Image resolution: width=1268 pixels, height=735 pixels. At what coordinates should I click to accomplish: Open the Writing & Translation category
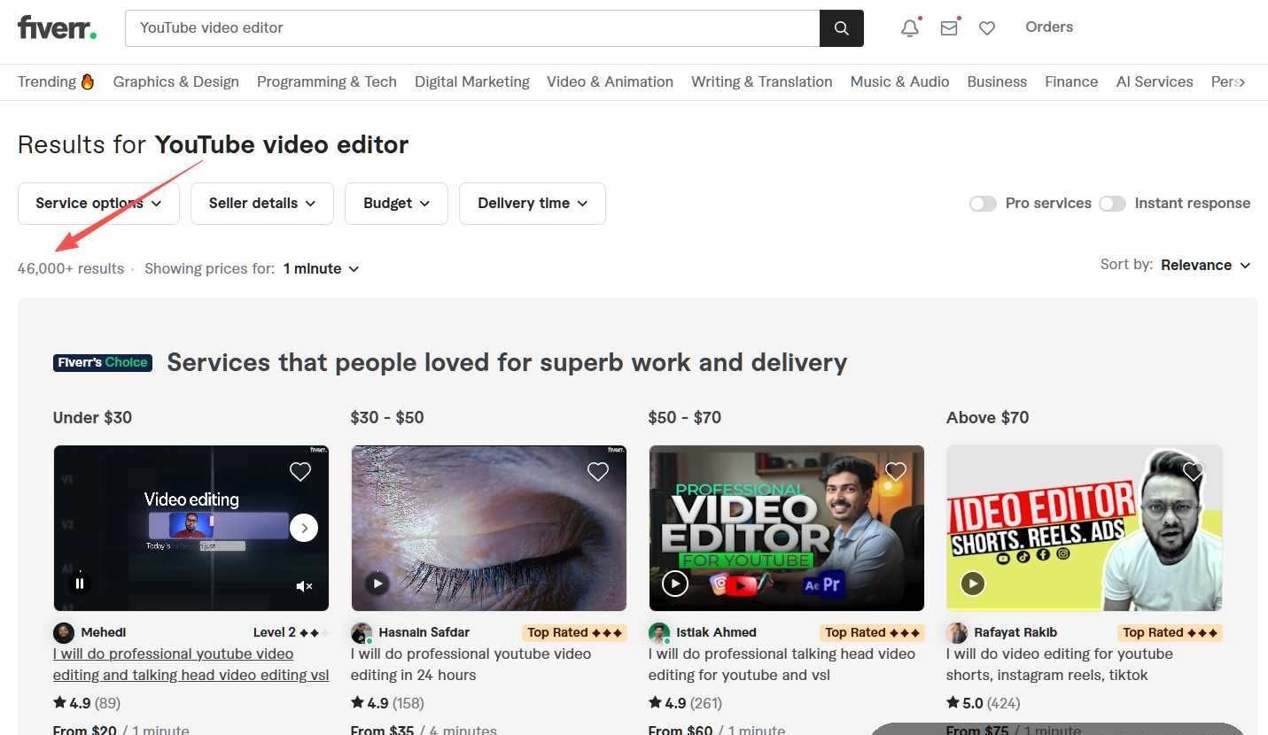[762, 81]
